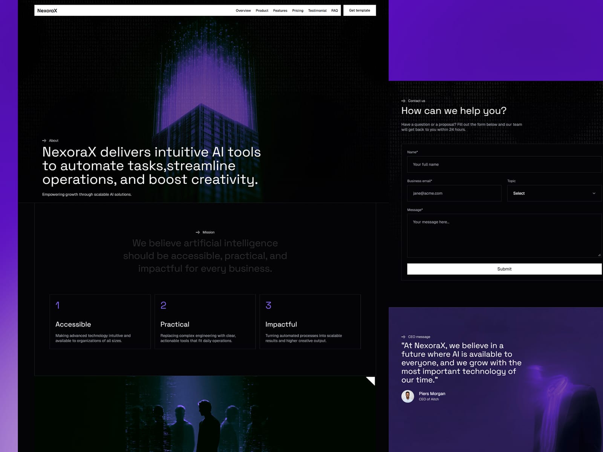Select the Practical card
The width and height of the screenshot is (603, 452).
tap(205, 322)
